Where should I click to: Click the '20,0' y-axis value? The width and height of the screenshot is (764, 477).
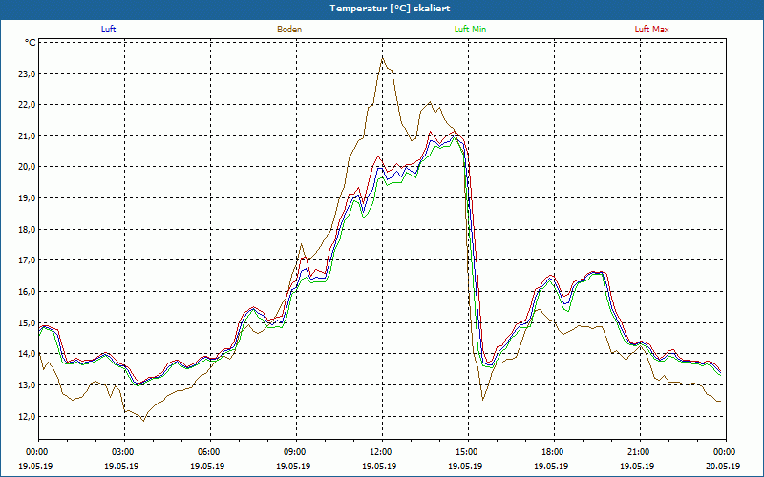tap(27, 167)
